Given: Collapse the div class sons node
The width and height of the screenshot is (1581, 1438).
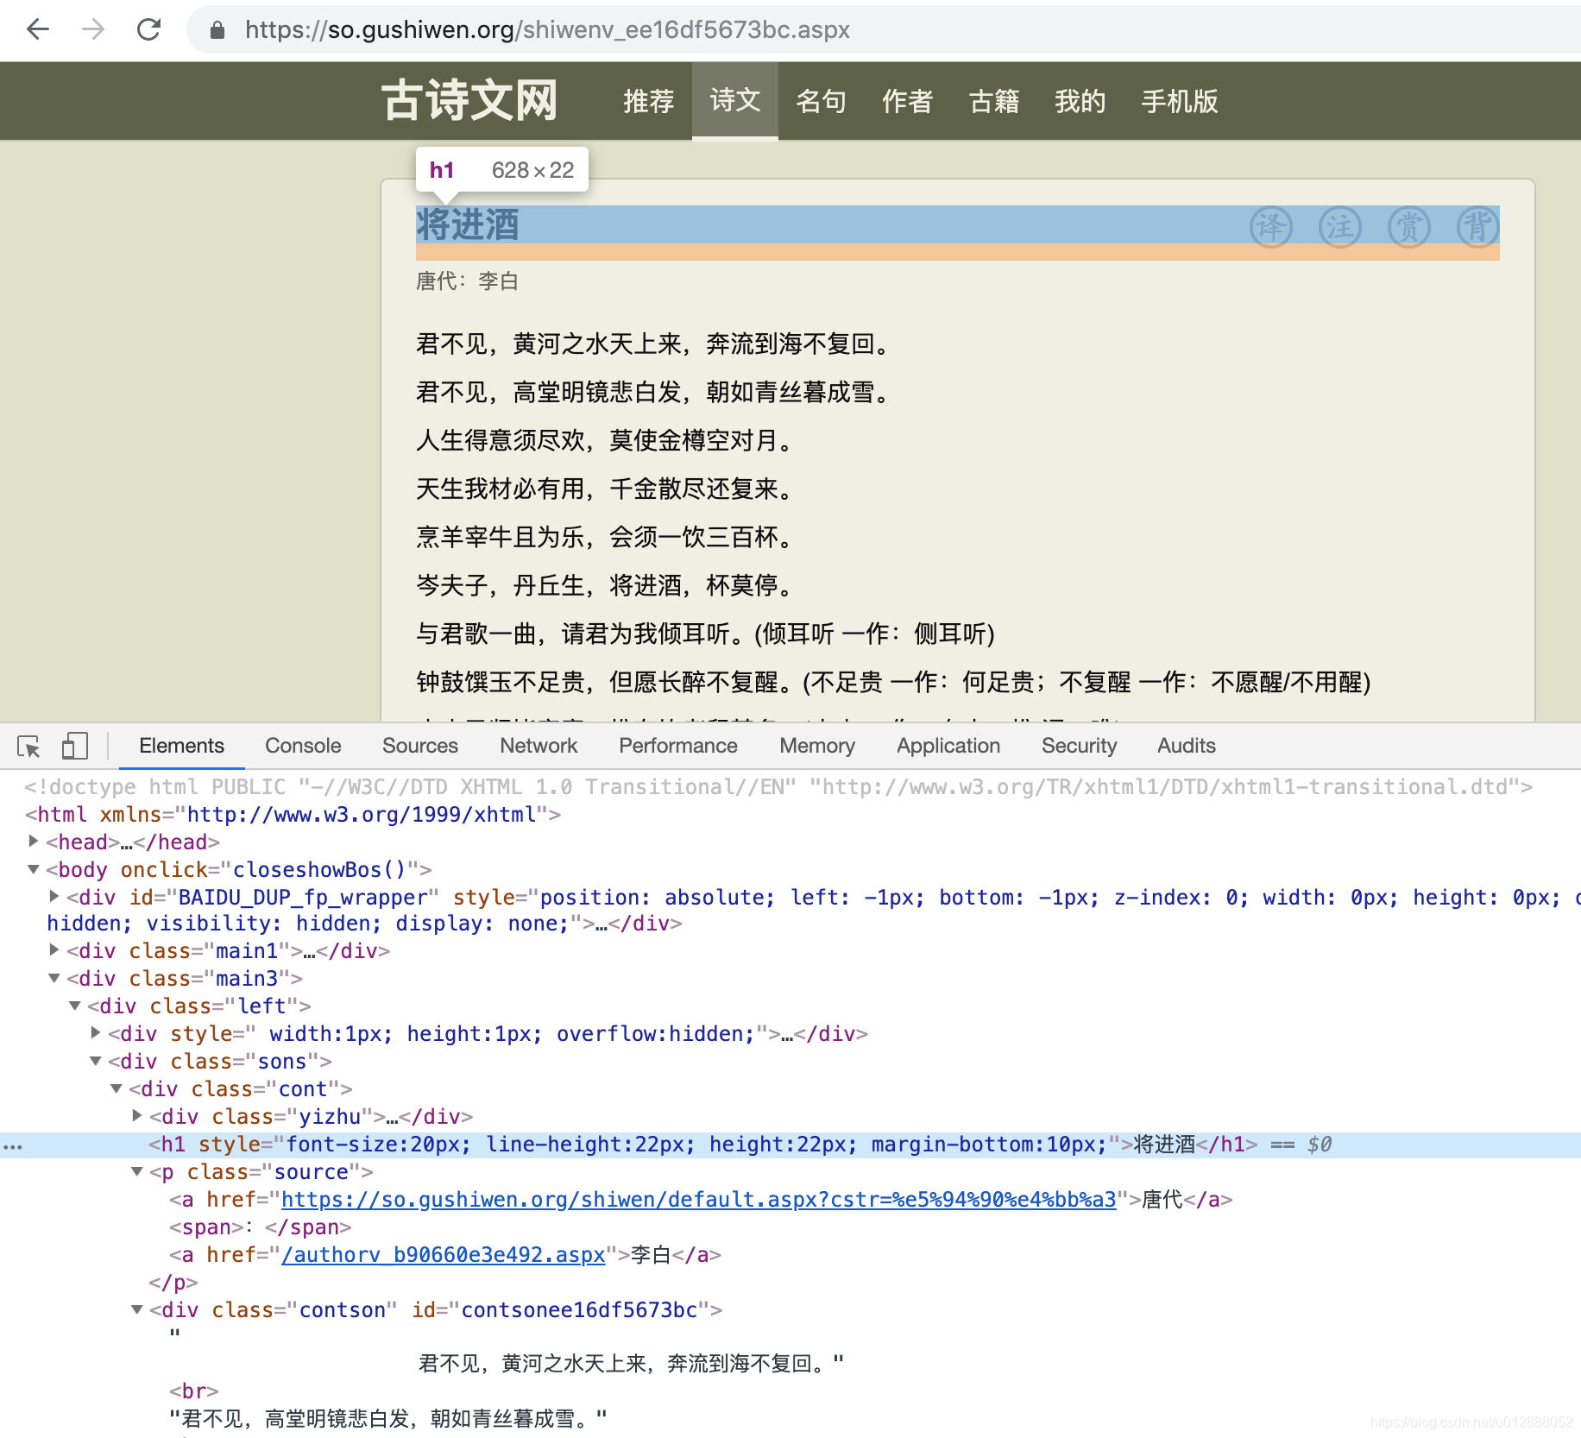Looking at the screenshot, I should click(96, 1061).
